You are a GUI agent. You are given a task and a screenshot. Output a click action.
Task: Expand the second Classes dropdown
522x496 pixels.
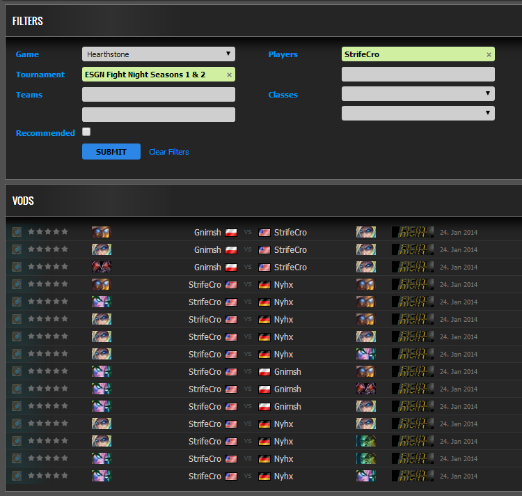(418, 113)
